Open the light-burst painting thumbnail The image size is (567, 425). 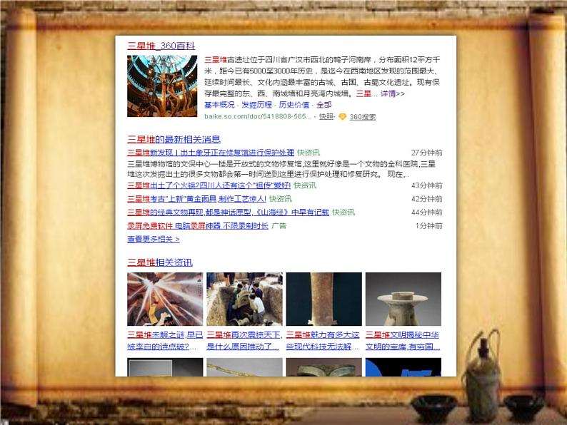[165, 299]
